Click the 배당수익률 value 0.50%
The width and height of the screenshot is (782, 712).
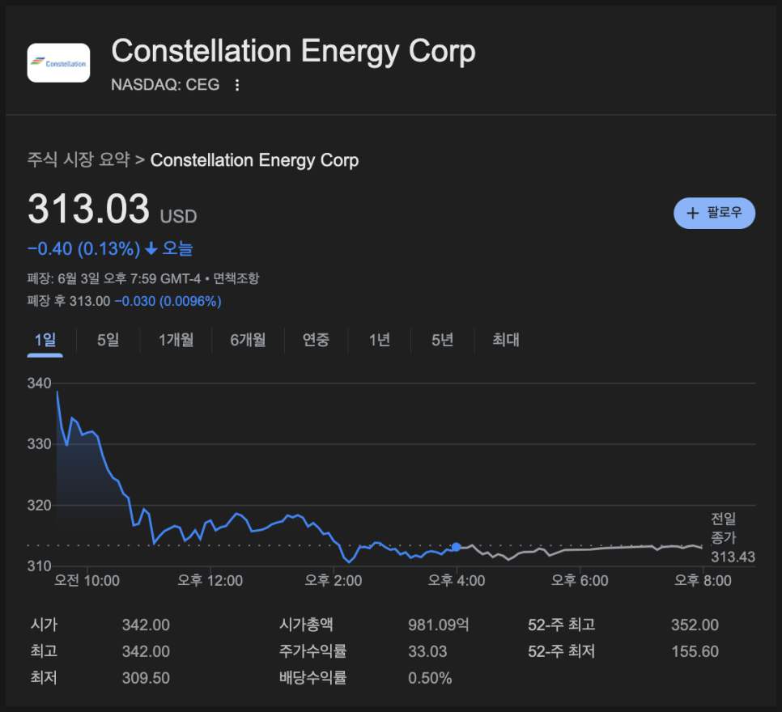(x=430, y=678)
